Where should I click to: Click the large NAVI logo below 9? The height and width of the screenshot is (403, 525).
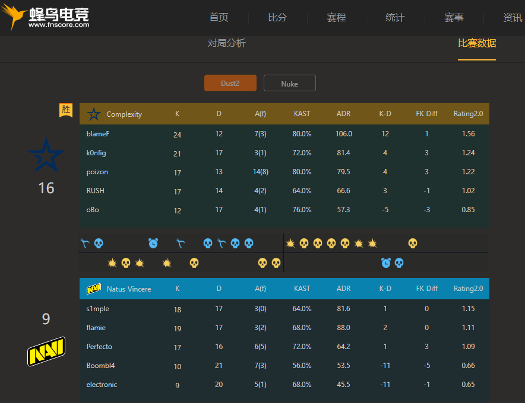[x=46, y=351]
